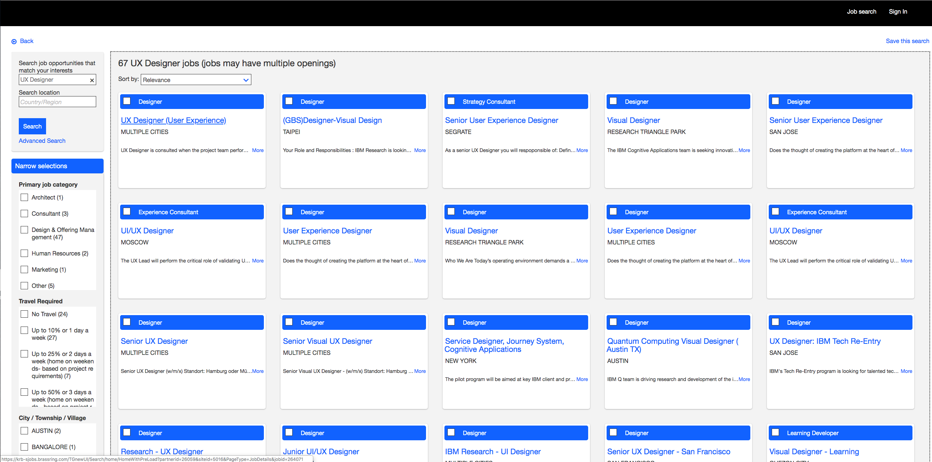The width and height of the screenshot is (932, 462).
Task: Click Save this search link
Action: 907,41
